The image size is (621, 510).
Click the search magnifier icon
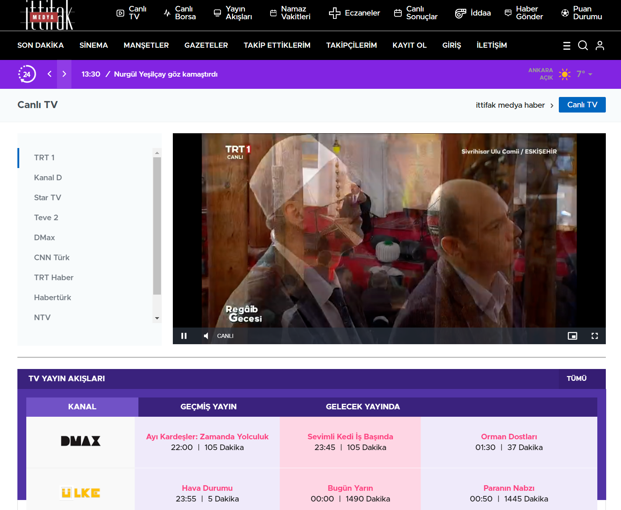coord(583,45)
